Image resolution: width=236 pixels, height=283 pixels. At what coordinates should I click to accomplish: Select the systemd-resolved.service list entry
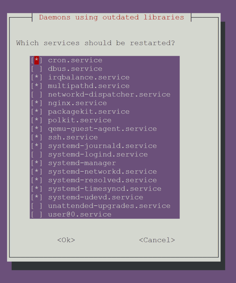(102, 180)
